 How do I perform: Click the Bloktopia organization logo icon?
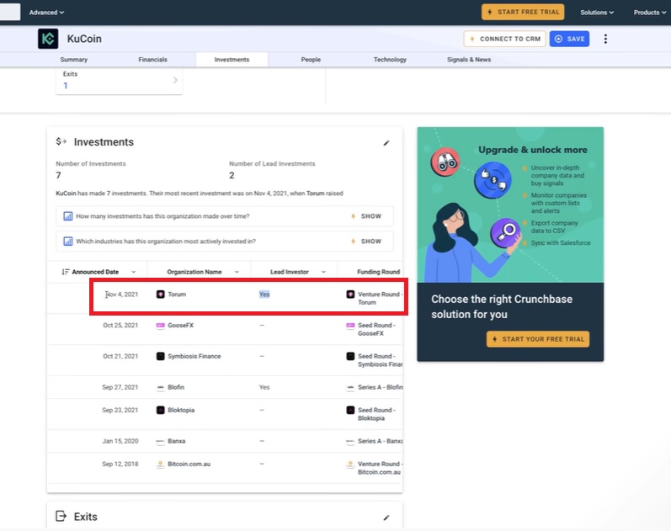(x=161, y=410)
